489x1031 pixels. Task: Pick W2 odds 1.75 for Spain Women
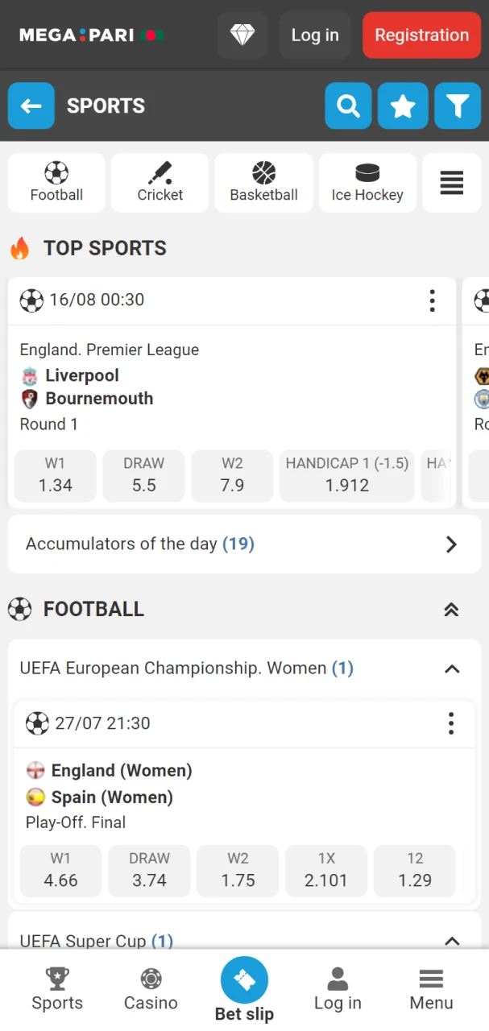click(238, 871)
